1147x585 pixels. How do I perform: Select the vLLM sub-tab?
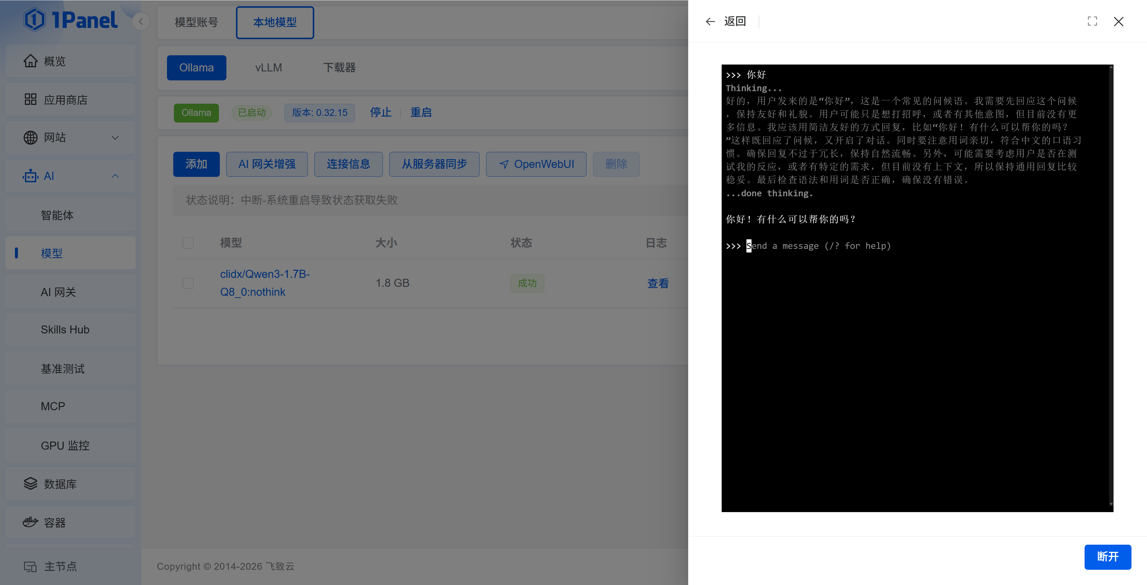point(269,68)
